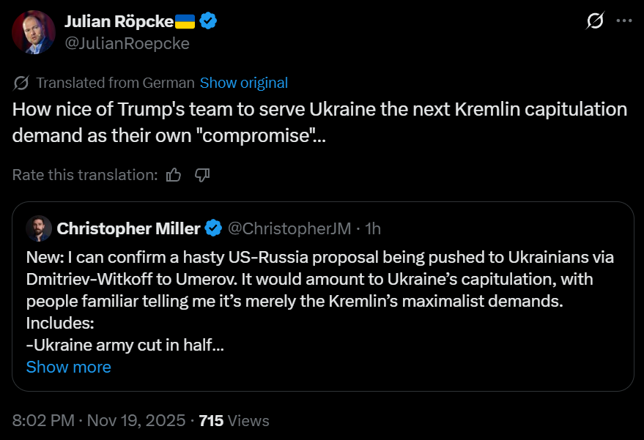
Task: Click Julian Röpcke display name
Action: [119, 21]
